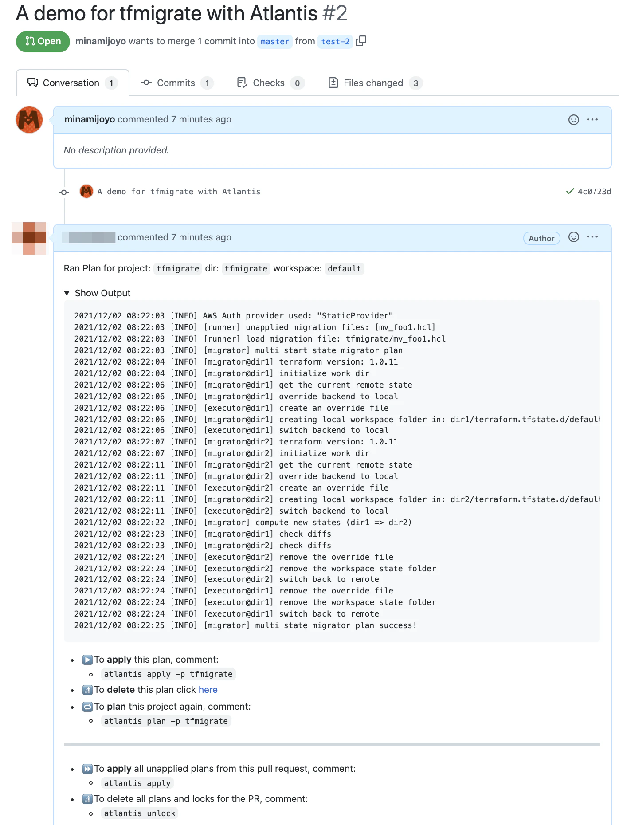Screen dimensions: 619x825
Task: Open the test-2 head branch link
Action: (x=335, y=42)
